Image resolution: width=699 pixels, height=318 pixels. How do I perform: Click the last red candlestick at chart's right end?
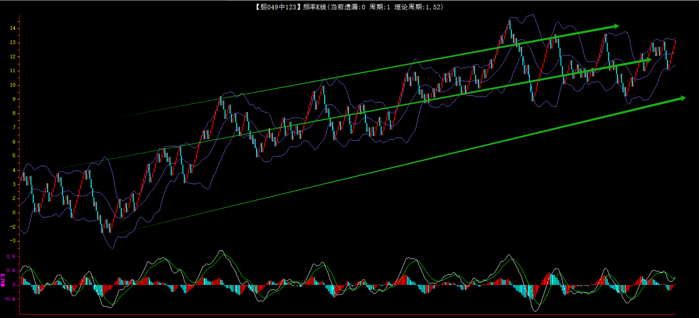pyautogui.click(x=675, y=43)
